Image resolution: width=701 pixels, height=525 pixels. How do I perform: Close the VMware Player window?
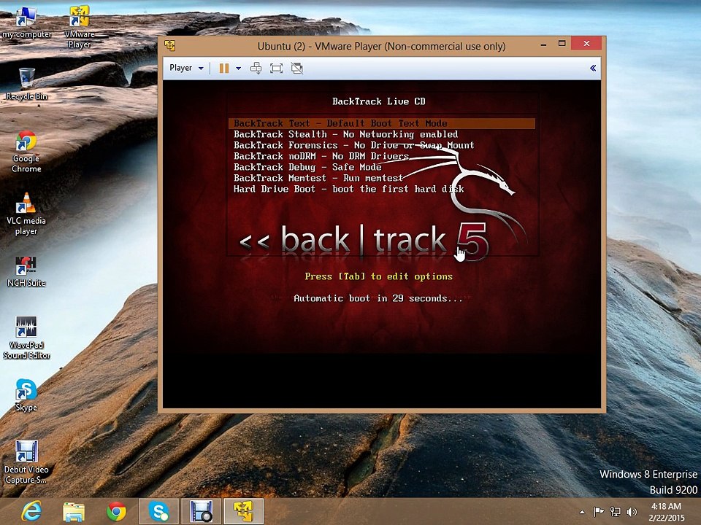586,43
